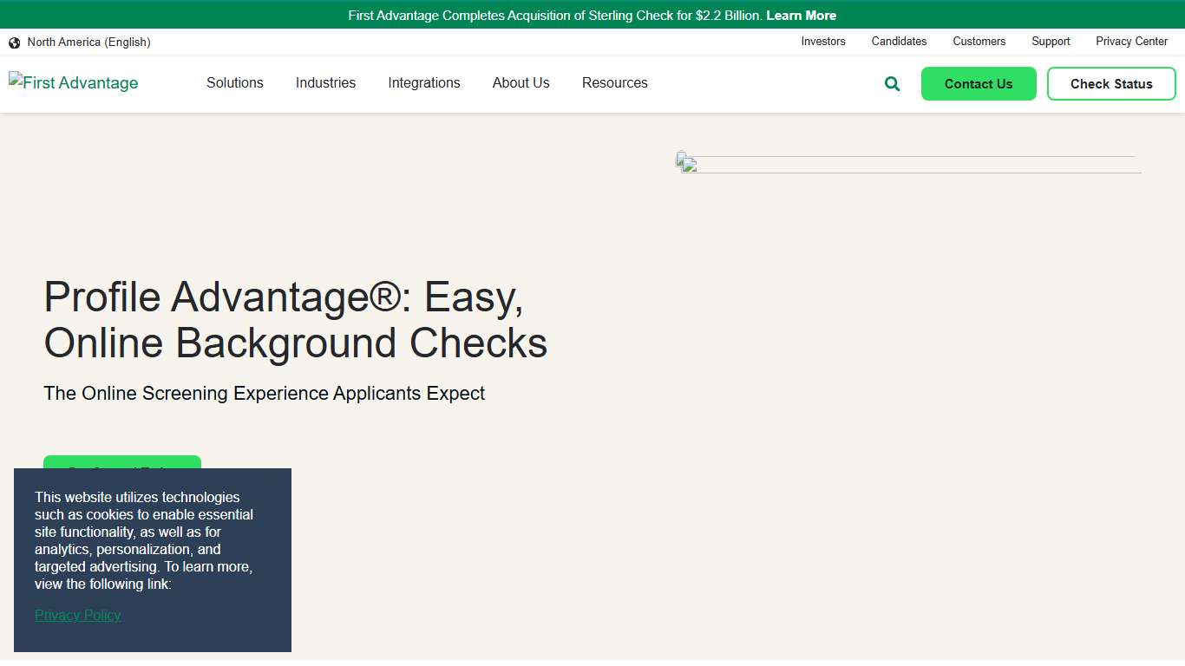
Task: Open the Privacy Policy from the cookie notice
Action: (x=77, y=615)
